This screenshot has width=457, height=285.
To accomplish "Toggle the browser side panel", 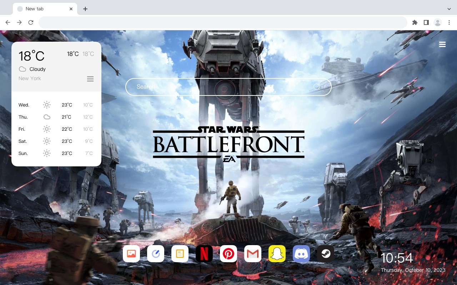I will [x=426, y=22].
